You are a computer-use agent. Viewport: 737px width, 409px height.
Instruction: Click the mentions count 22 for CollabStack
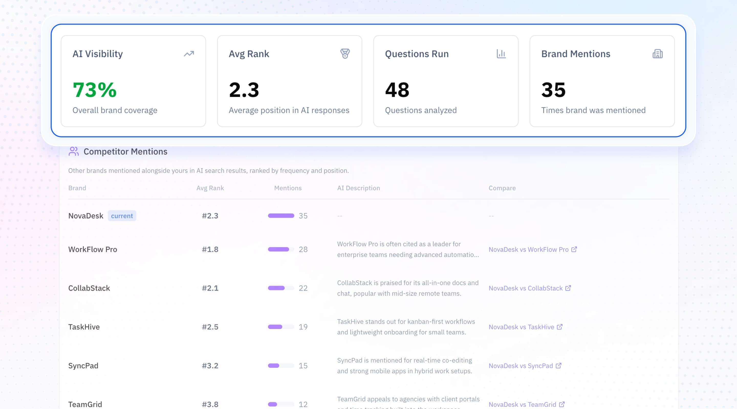(x=303, y=288)
